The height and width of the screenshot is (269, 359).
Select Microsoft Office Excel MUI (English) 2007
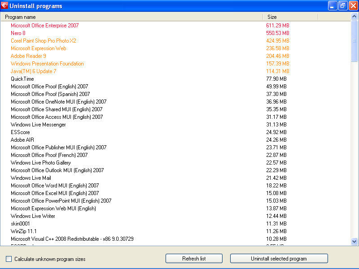tap(55, 193)
